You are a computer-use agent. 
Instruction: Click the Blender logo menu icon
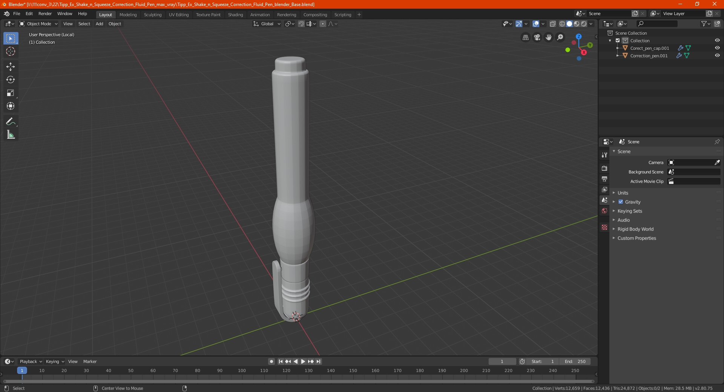tap(7, 14)
